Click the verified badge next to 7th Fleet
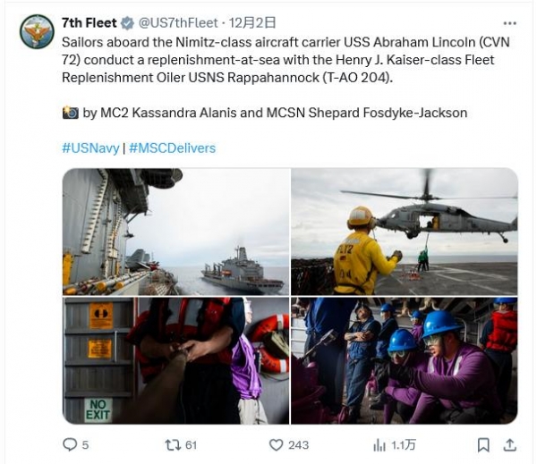537x464 pixels. click(x=127, y=23)
